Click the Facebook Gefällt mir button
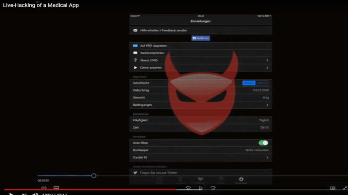Image resolution: width=348 pixels, height=195 pixels. (x=201, y=38)
